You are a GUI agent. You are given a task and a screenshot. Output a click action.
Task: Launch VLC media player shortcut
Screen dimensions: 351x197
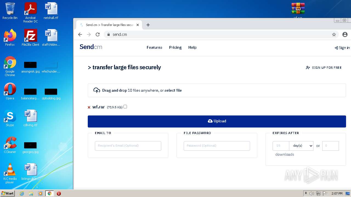coord(10,173)
